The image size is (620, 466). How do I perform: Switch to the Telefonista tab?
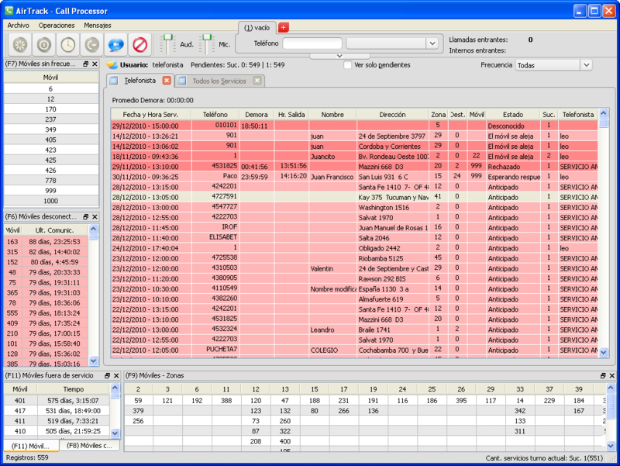click(140, 81)
